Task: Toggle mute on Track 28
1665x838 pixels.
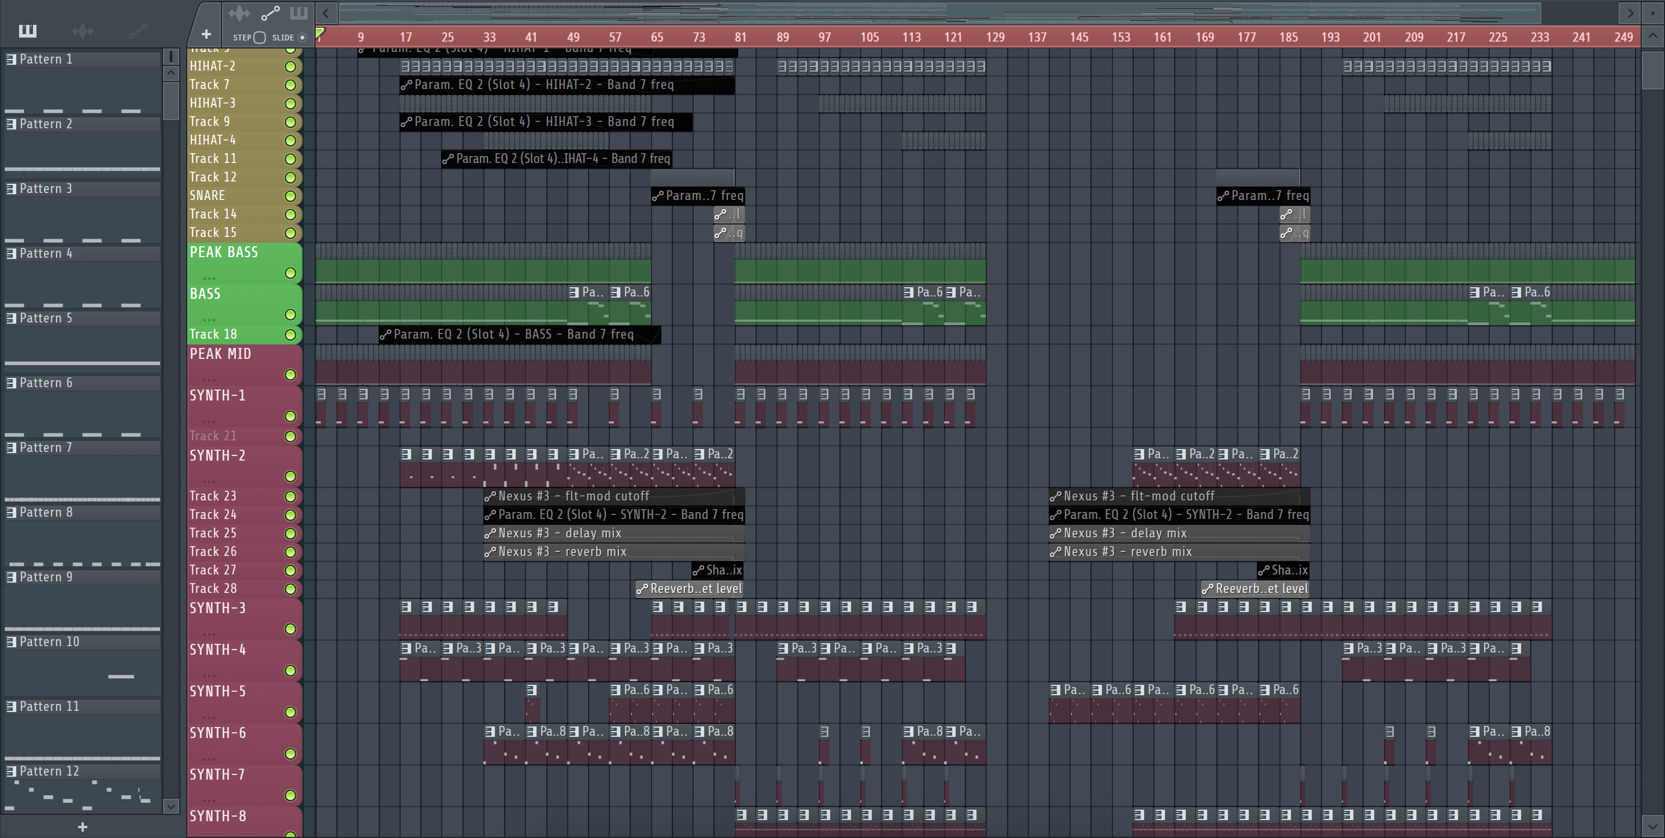Action: pyautogui.click(x=291, y=589)
